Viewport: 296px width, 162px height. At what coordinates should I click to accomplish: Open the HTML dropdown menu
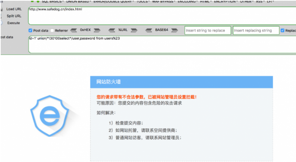206,1
